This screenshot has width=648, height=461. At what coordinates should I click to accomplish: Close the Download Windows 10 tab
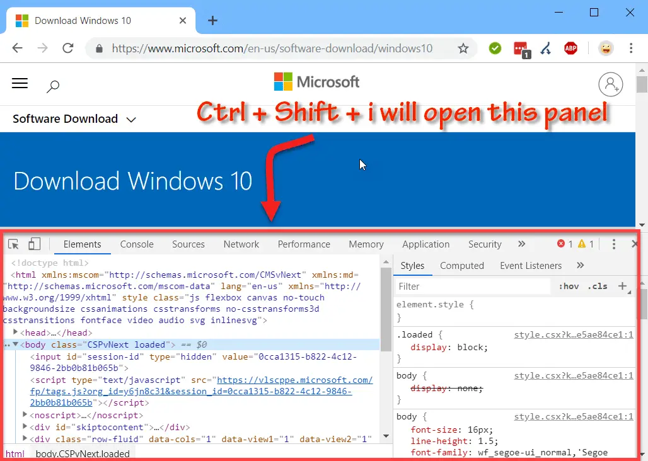pos(183,20)
